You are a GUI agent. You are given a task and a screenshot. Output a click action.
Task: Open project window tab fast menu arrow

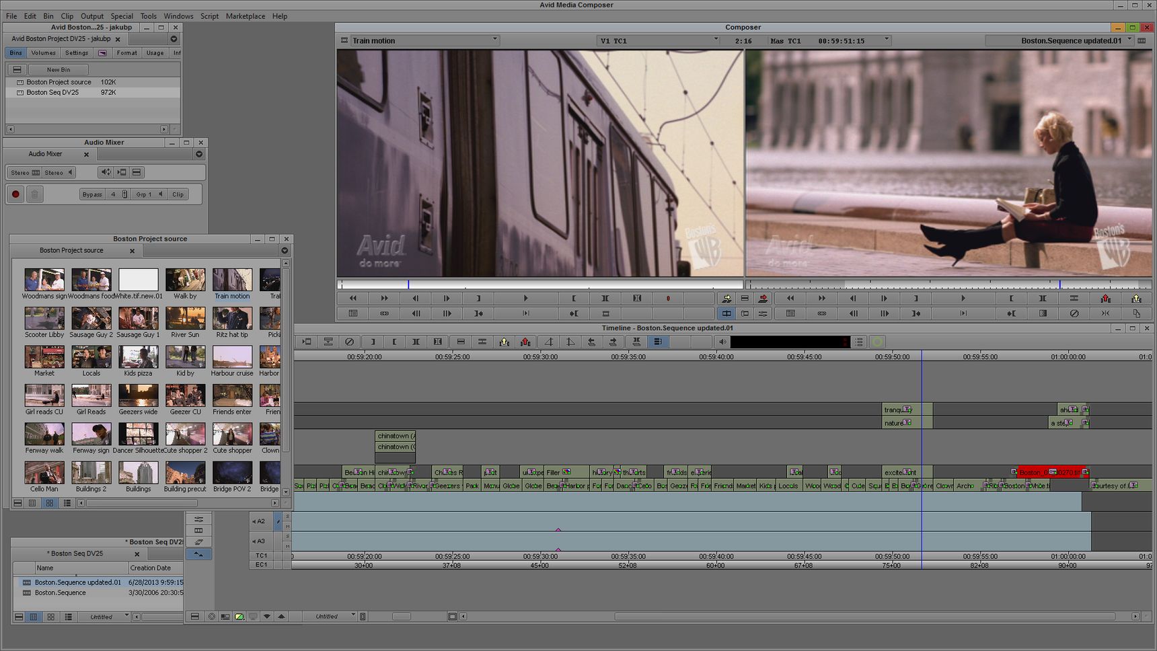[174, 39]
